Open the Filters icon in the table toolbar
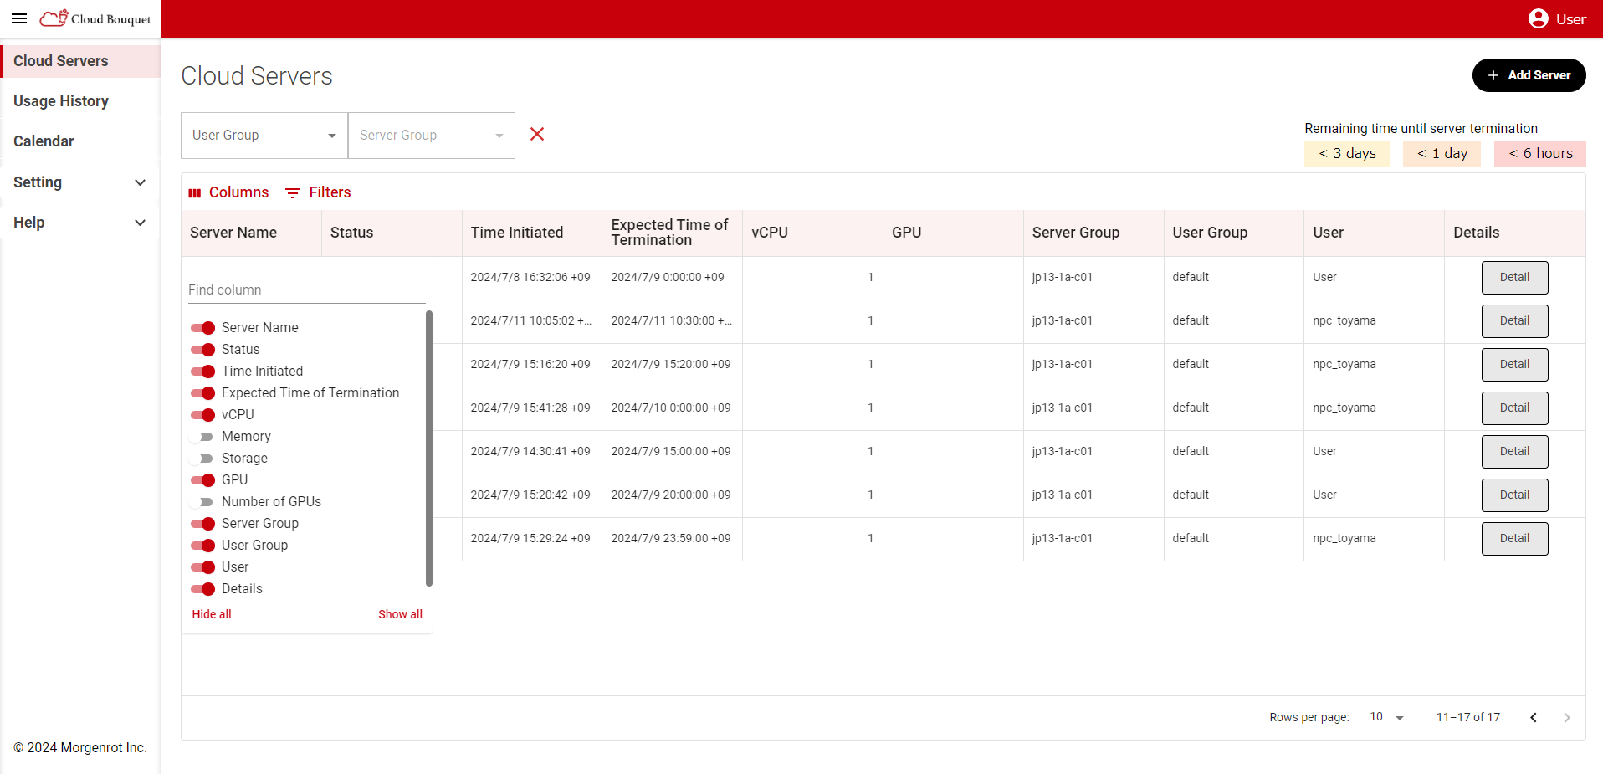 (293, 192)
